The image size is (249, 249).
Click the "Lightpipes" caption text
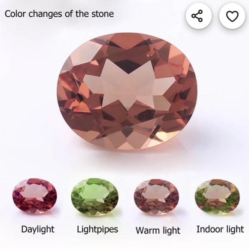(97, 230)
